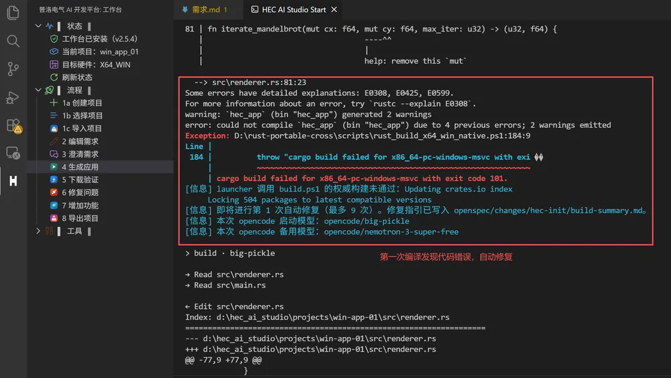The height and width of the screenshot is (378, 671).
Task: Open step 8 导出项目
Action: (x=101, y=218)
